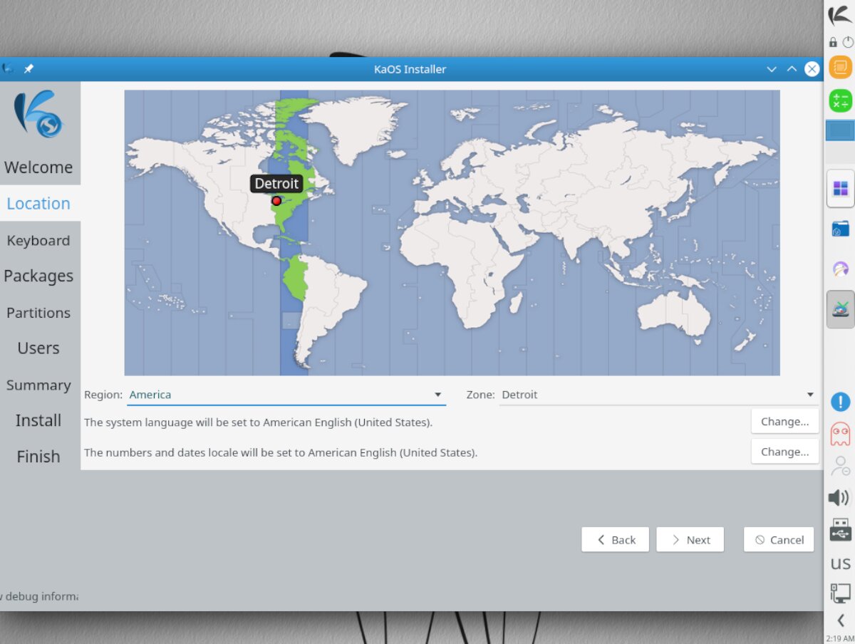Image resolution: width=855 pixels, height=644 pixels.
Task: Select the blue virtual desktop pager
Action: (840, 130)
